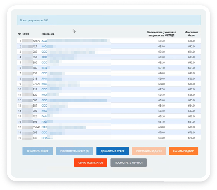Image resolution: width=217 pixels, height=190 pixels.
Task: Click the ИНН column header
Action: click(x=26, y=34)
